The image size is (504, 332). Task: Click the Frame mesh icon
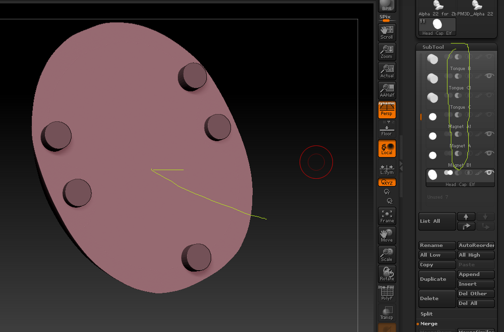pos(387,216)
